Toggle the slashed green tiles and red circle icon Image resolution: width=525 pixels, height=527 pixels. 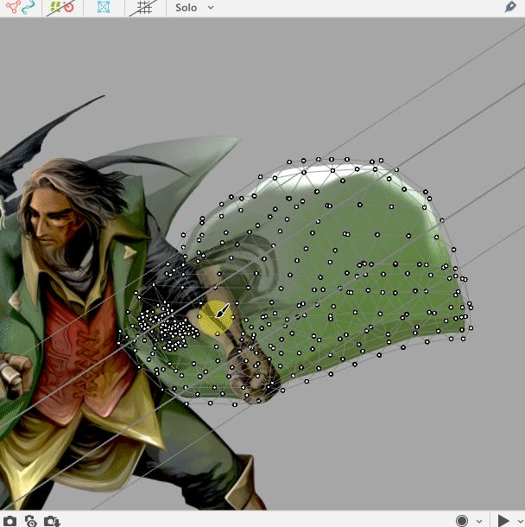pos(61,7)
